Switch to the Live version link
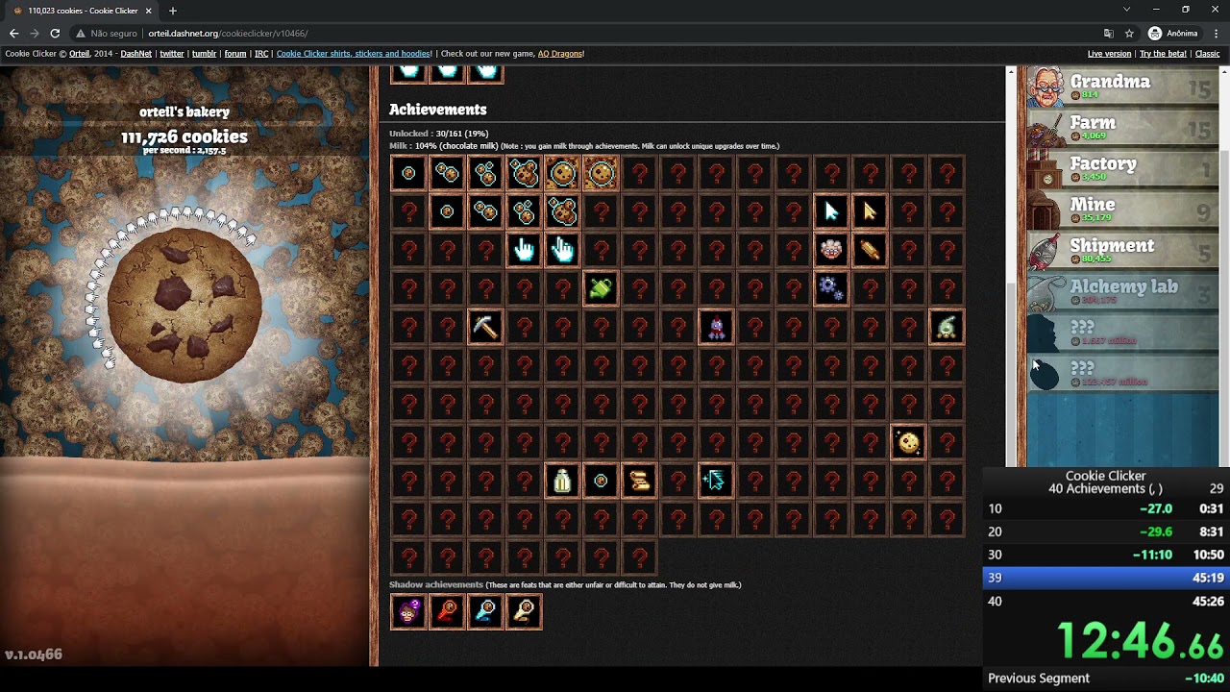1230x692 pixels. coord(1109,54)
